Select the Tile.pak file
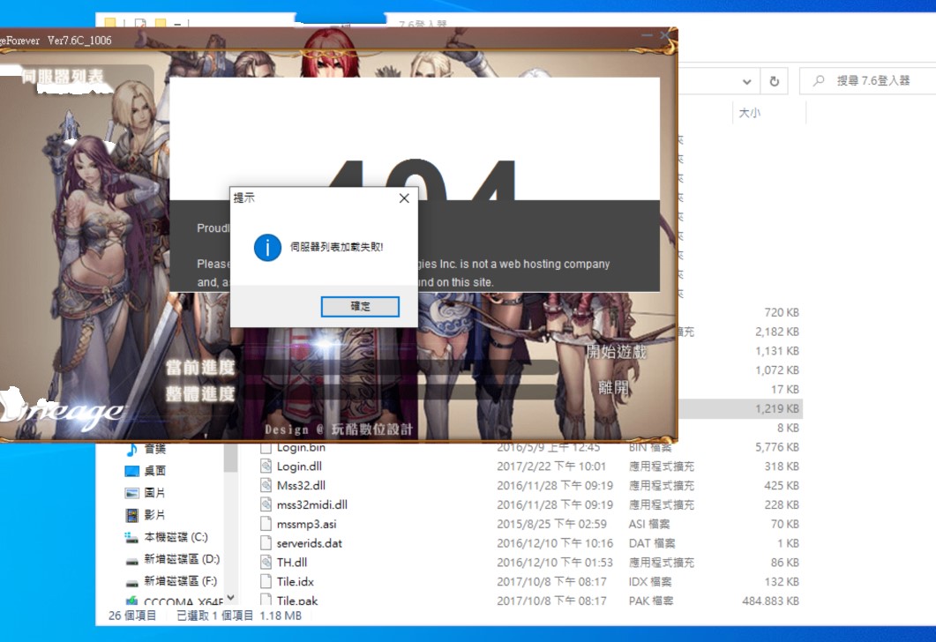 297,601
